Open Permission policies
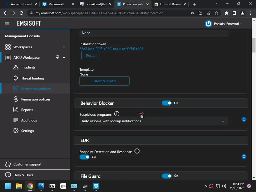 (36, 99)
